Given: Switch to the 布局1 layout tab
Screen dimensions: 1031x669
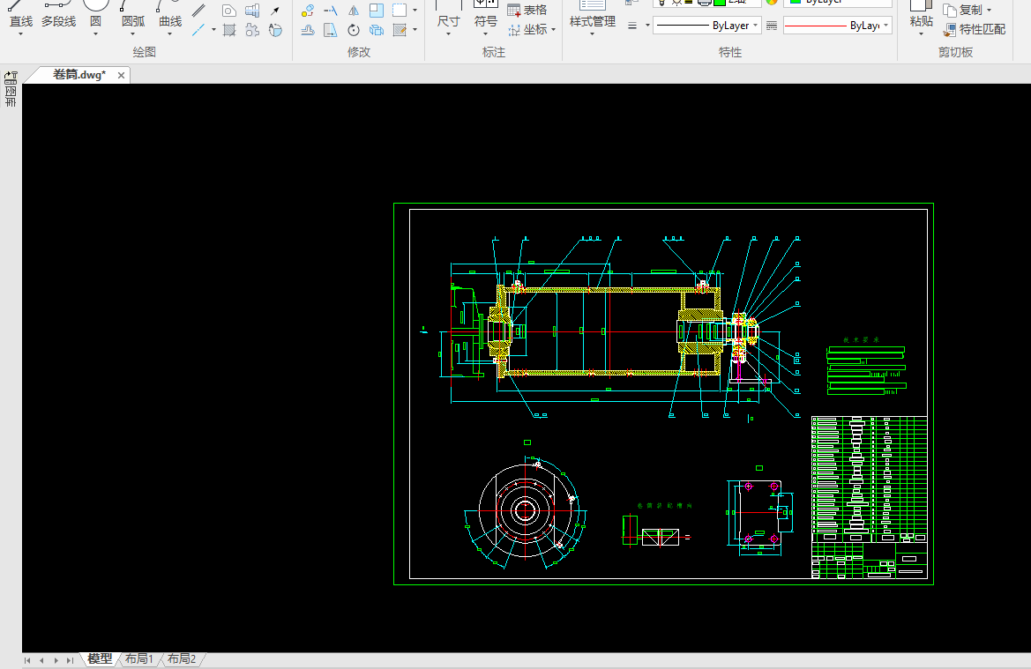Looking at the screenshot, I should 139,659.
